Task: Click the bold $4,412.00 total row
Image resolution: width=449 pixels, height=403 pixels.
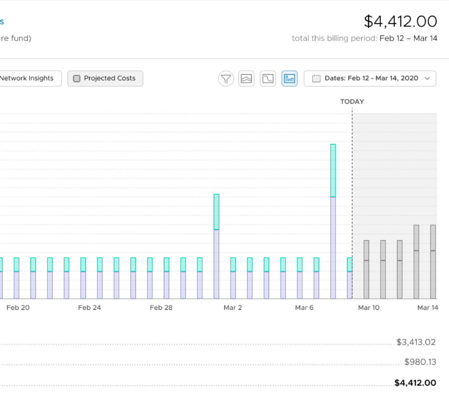Action: click(x=415, y=383)
